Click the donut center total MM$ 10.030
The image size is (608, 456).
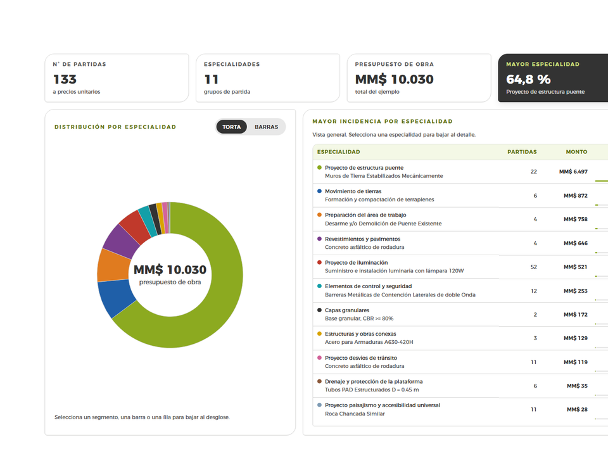coord(170,270)
